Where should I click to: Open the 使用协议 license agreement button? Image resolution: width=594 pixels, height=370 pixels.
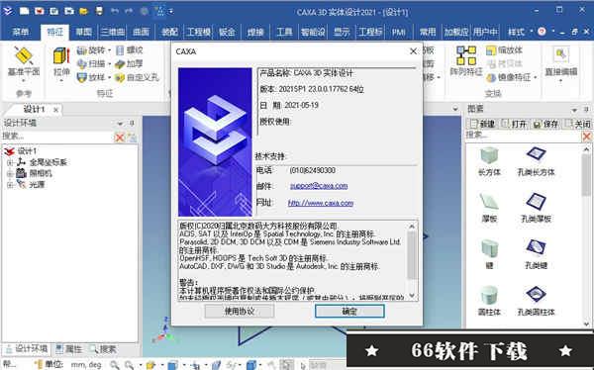[239, 312]
